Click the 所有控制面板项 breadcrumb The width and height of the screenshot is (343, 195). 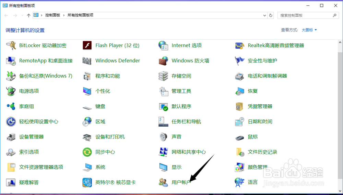tap(81, 15)
